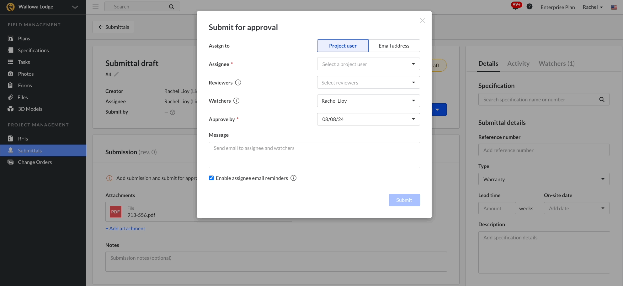Switch to the Watchers (1) tab
This screenshot has height=286, width=623.
pos(556,64)
